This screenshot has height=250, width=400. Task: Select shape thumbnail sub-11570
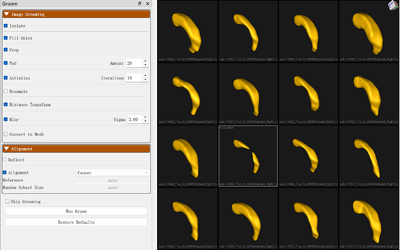coord(308,219)
